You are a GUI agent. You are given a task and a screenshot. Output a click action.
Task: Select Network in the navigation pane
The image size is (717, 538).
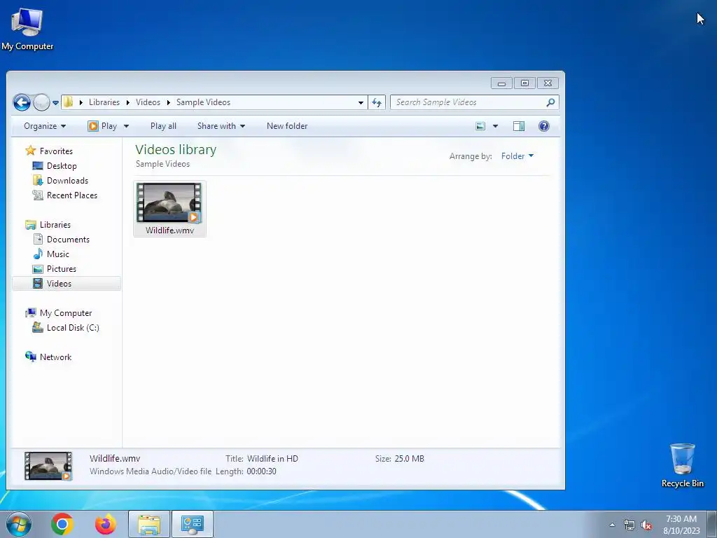[55, 357]
